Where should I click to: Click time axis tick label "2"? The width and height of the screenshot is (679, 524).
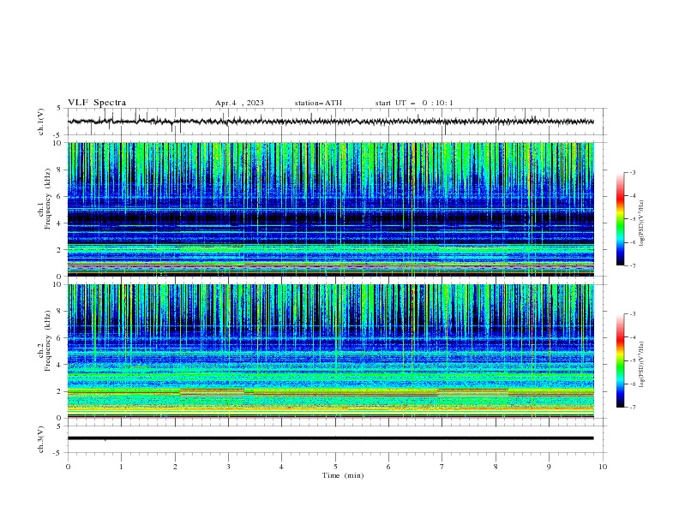(175, 467)
